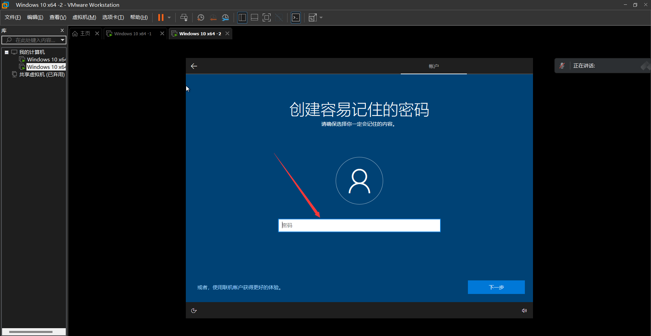This screenshot has height=336, width=651.
Task: Open the library search dropdown arrow
Action: 63,40
